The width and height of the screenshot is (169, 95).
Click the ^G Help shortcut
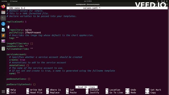(x=11, y=90)
